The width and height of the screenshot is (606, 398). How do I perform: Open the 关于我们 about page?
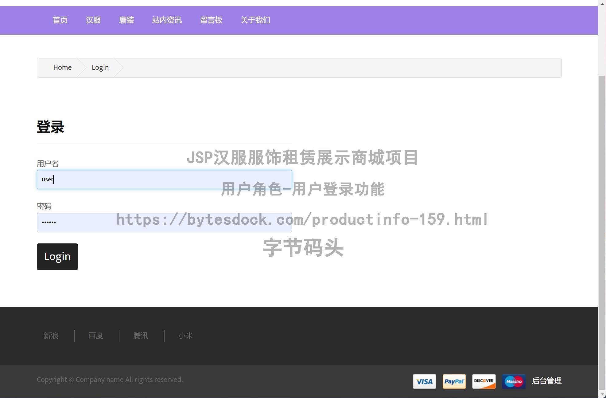click(255, 20)
